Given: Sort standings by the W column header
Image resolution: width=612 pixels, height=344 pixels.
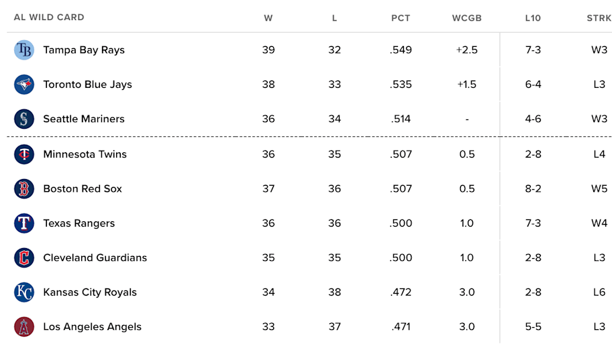Looking at the screenshot, I should click(268, 18).
